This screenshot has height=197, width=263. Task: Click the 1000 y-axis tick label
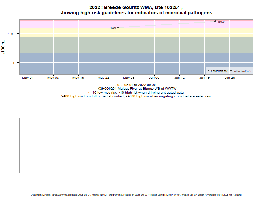click(x=12, y=34)
